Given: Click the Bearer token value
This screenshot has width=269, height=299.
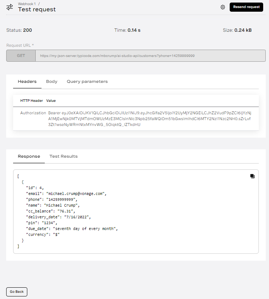Looking at the screenshot, I should click(x=150, y=119).
